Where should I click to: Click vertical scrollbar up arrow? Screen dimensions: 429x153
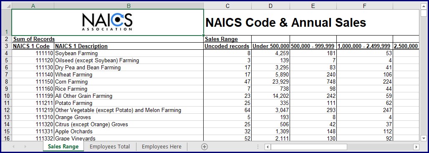424,6
